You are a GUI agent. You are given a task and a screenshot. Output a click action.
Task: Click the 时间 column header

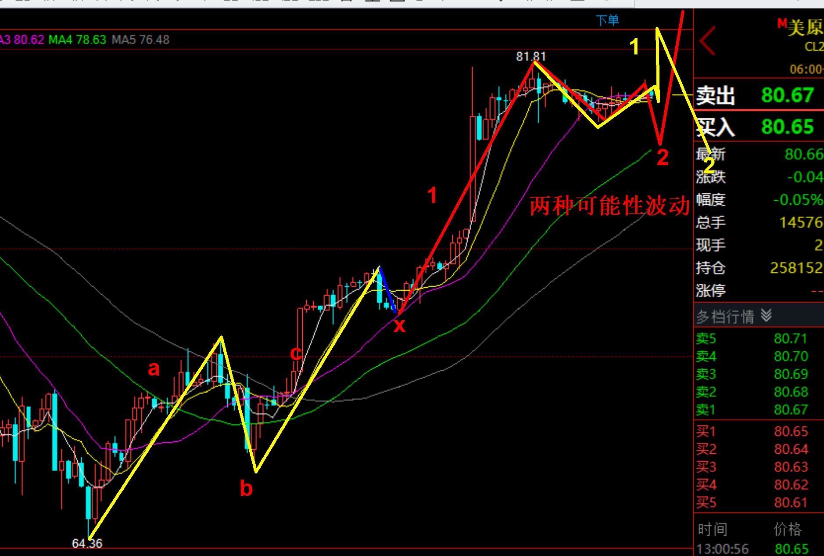click(x=713, y=529)
